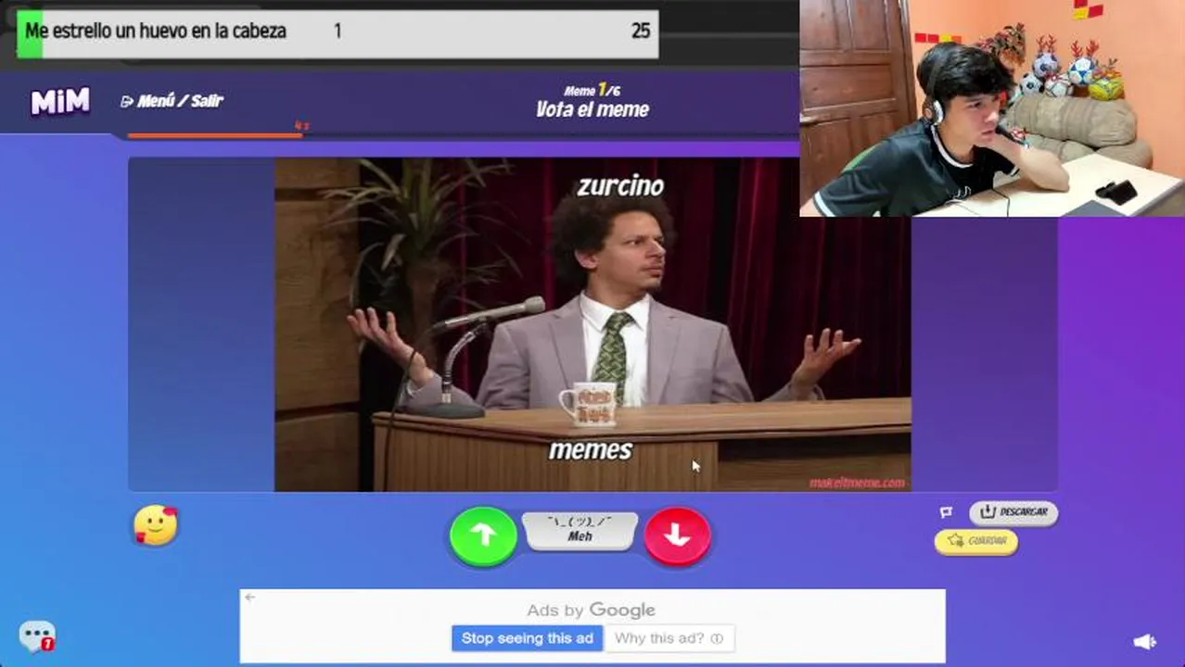The width and height of the screenshot is (1185, 667).
Task: Open Menú / Salir
Action: click(172, 101)
